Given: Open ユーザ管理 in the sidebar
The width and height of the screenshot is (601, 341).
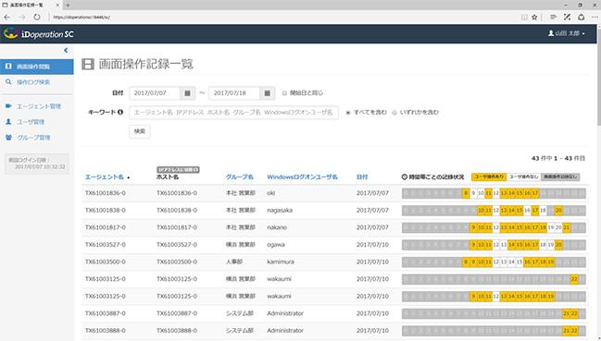Looking at the screenshot, I should click(31, 122).
